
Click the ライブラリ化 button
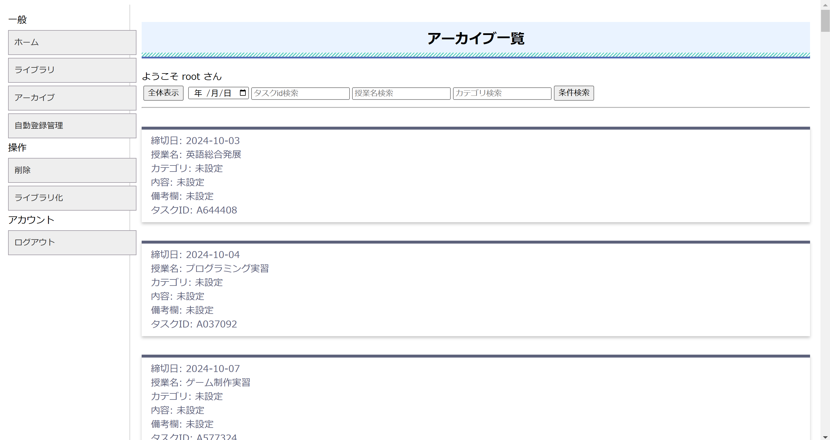click(x=72, y=198)
